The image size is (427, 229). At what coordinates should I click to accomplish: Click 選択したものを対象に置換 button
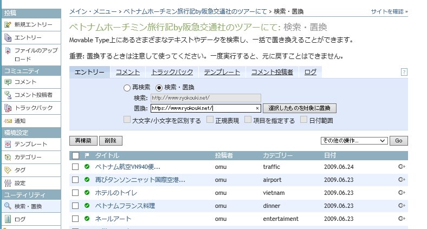point(300,108)
